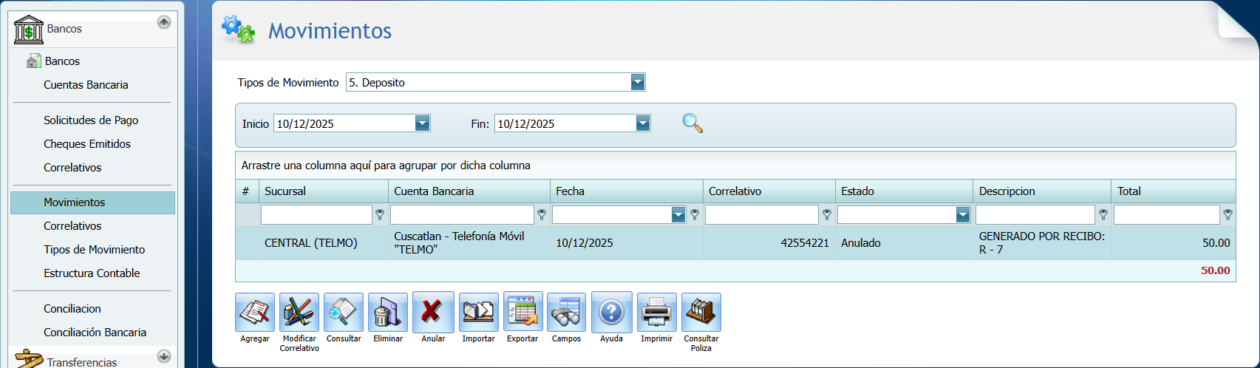Click the search magnifying glass next to Fin date
This screenshot has width=1260, height=368.
click(x=692, y=123)
